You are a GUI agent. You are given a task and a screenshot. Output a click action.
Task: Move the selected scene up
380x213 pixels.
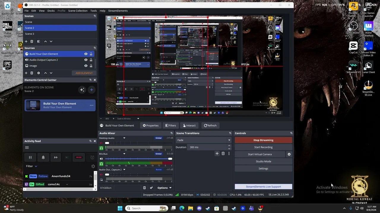click(45, 41)
